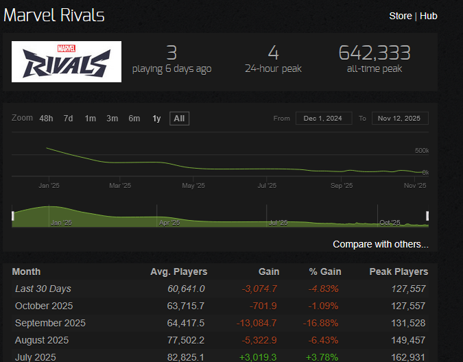Viewport: 463px width, 362px height.
Task: Select the 7d zoom range
Action: tap(68, 119)
